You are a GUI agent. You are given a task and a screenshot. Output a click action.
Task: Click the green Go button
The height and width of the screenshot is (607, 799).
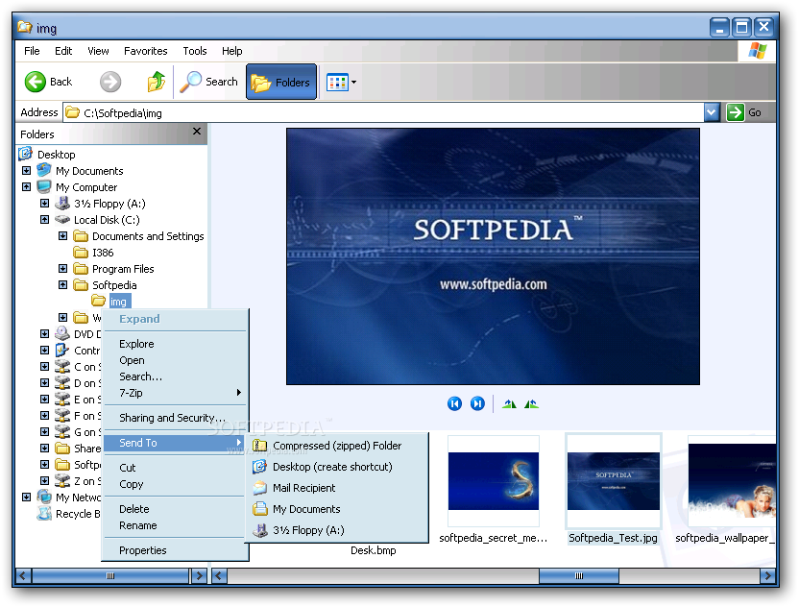(x=744, y=112)
